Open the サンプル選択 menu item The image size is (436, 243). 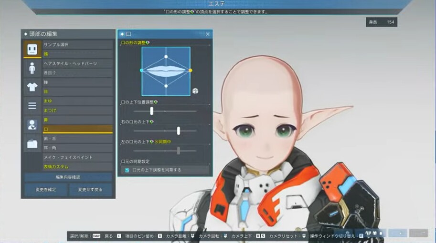tap(77, 44)
